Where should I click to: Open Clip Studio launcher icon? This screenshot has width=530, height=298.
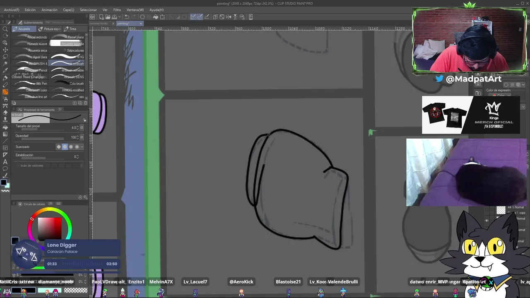[92, 17]
